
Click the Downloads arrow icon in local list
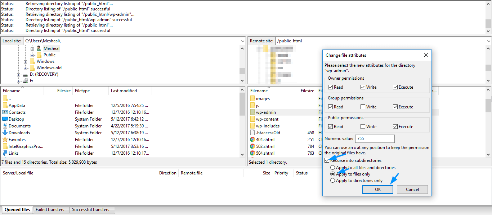pos(5,133)
